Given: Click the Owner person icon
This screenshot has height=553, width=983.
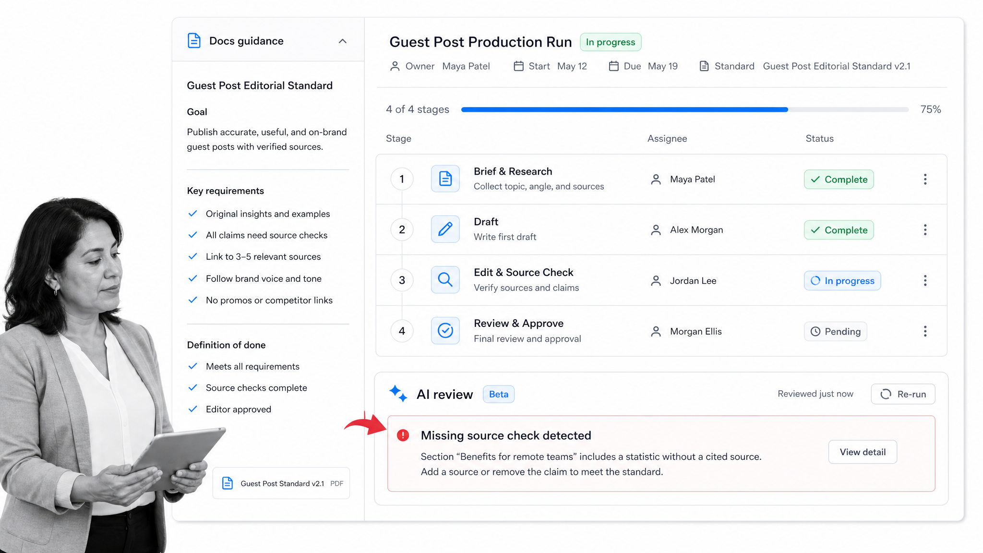Looking at the screenshot, I should (395, 66).
